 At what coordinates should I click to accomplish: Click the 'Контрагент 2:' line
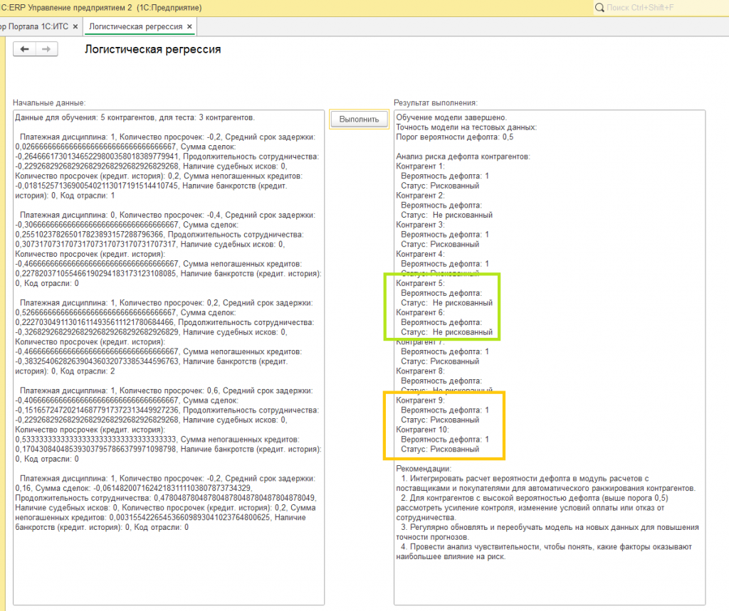pyautogui.click(x=420, y=196)
